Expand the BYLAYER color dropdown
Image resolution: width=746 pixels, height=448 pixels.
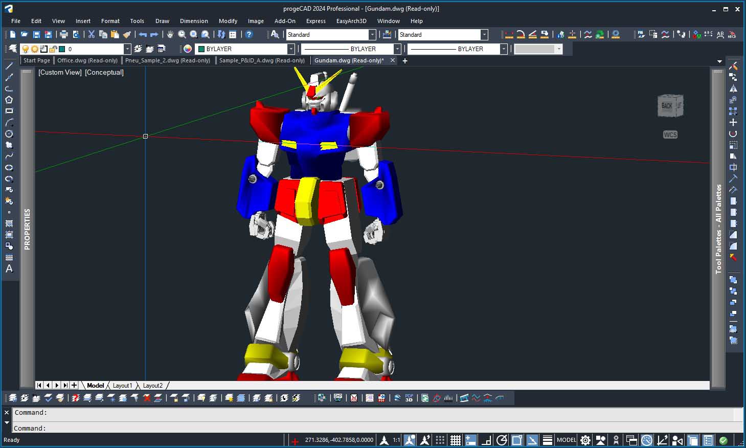pos(290,49)
